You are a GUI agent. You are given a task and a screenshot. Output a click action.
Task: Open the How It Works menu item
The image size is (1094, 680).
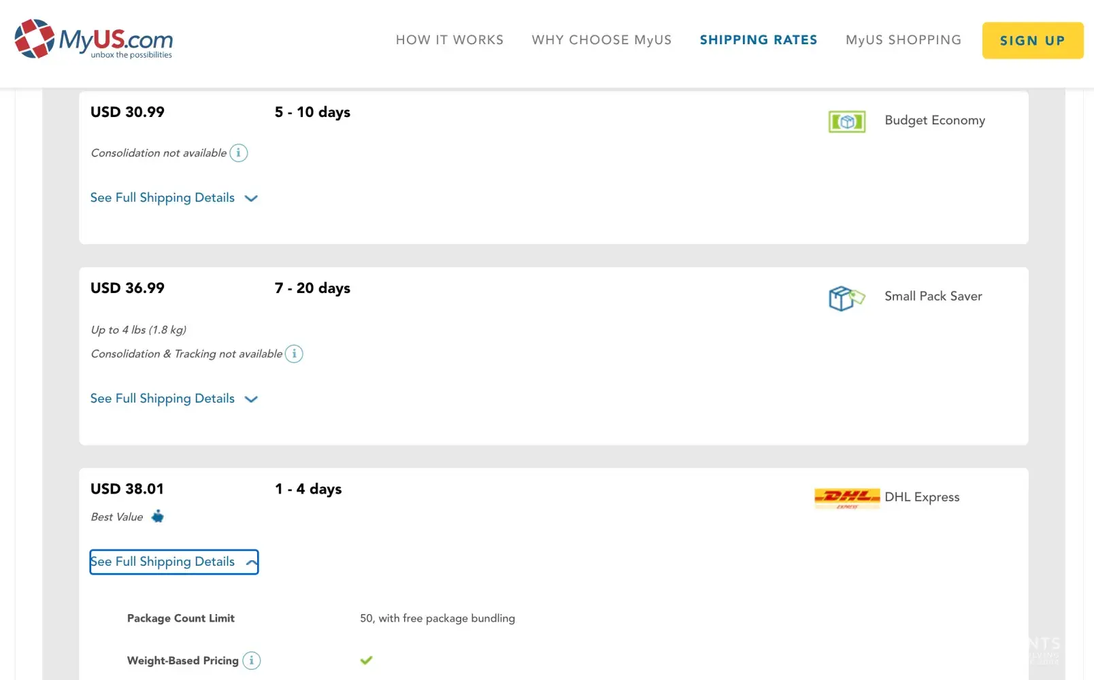coord(450,40)
